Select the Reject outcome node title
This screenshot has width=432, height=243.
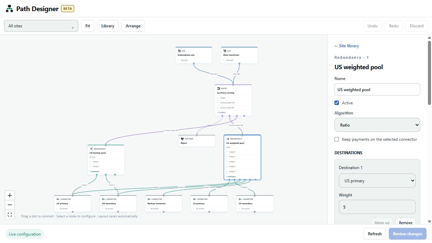(184, 143)
